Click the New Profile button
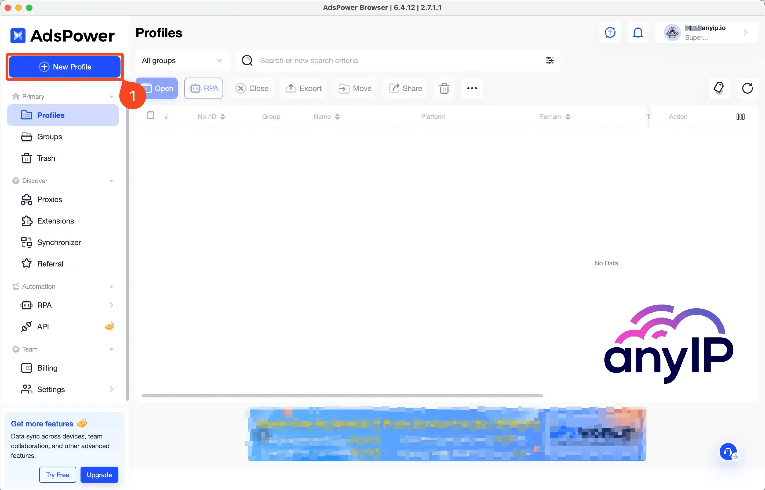The width and height of the screenshot is (765, 490). (x=65, y=67)
